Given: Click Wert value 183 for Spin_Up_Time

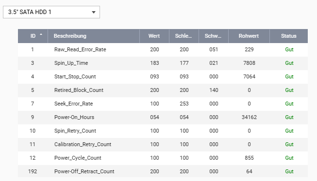Looking at the screenshot, I should tap(154, 63).
